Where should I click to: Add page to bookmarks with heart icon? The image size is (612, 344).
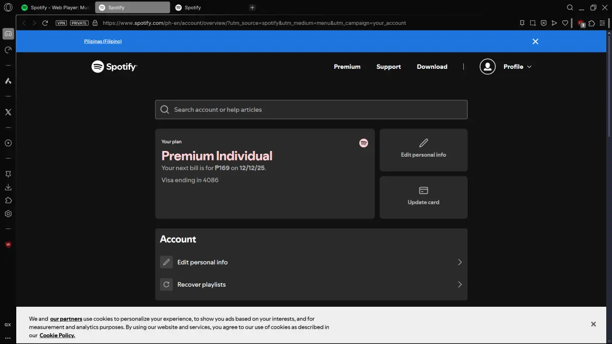click(x=565, y=23)
